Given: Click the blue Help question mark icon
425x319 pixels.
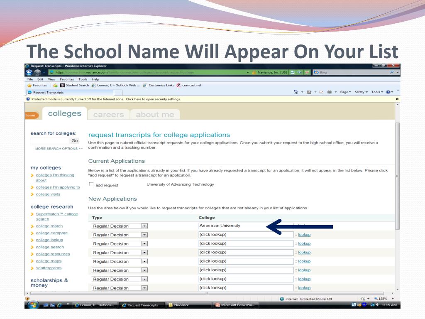Looking at the screenshot, I should coord(388,92).
